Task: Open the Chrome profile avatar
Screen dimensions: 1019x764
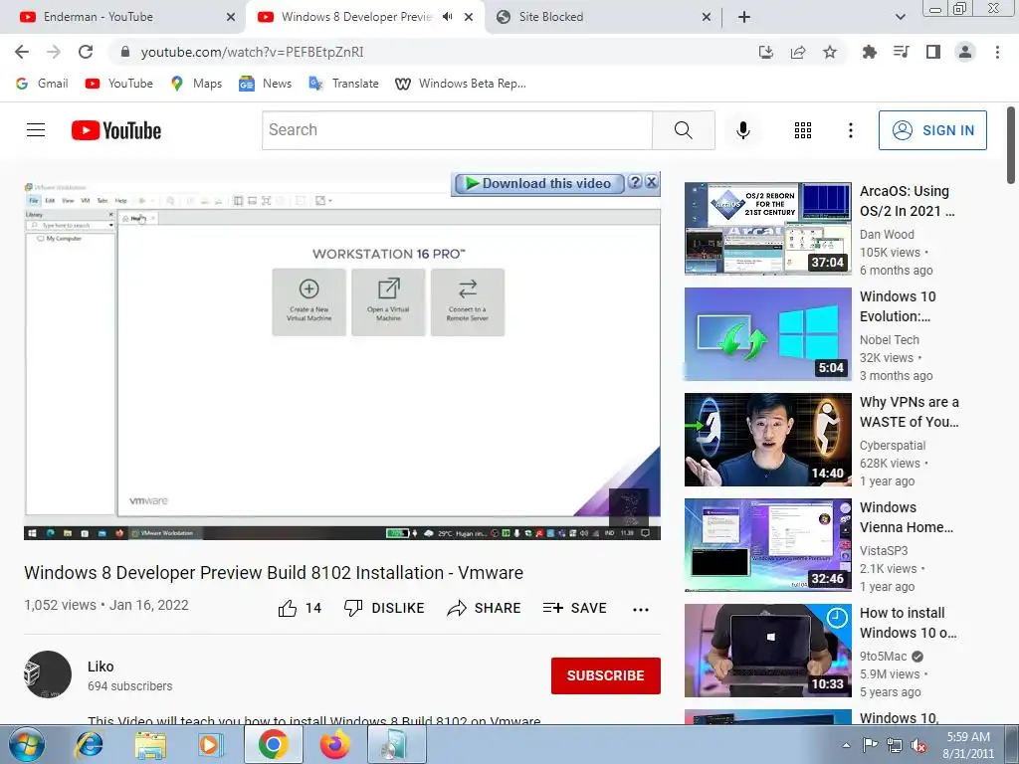Action: point(965,52)
